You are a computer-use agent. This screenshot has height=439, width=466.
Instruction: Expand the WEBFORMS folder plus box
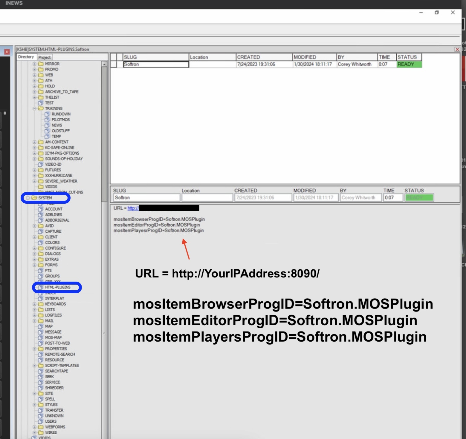click(x=34, y=427)
